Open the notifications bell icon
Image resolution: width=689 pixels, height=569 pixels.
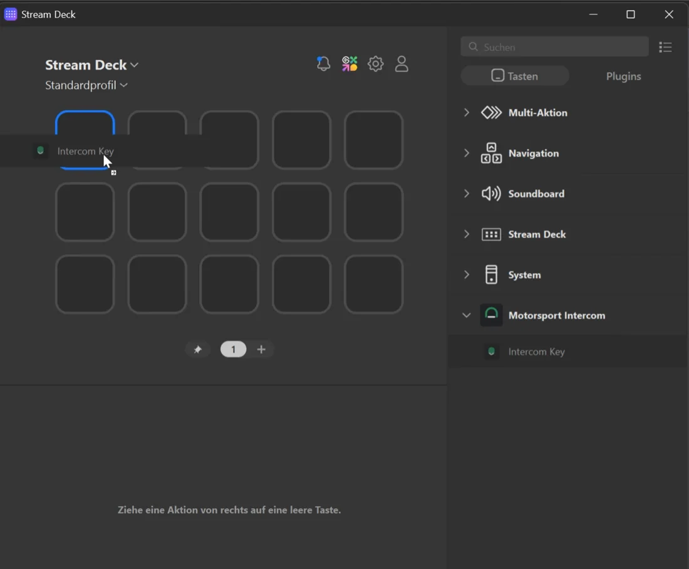[323, 64]
